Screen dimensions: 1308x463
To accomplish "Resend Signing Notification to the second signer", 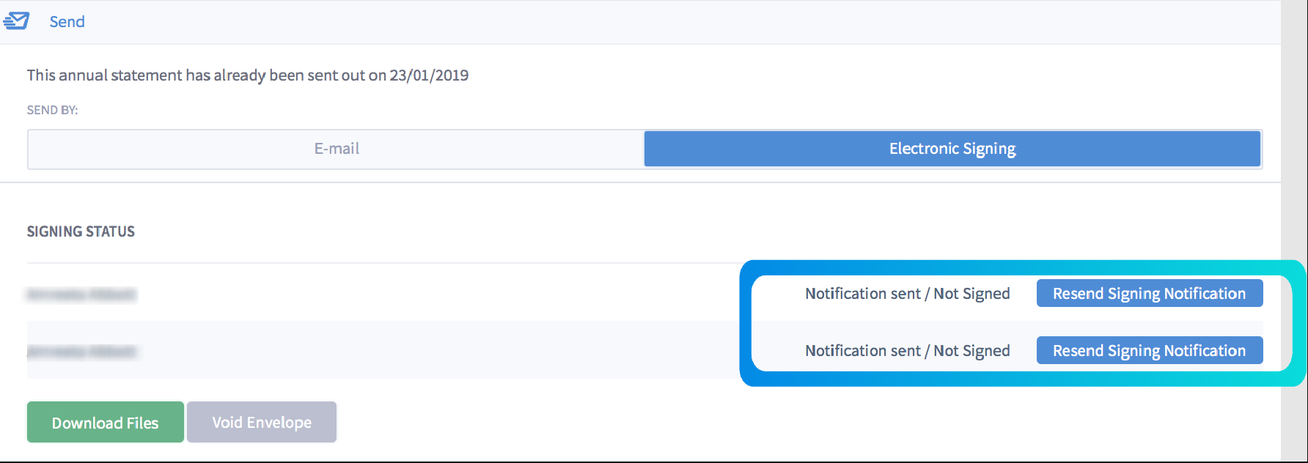I will pos(1149,350).
